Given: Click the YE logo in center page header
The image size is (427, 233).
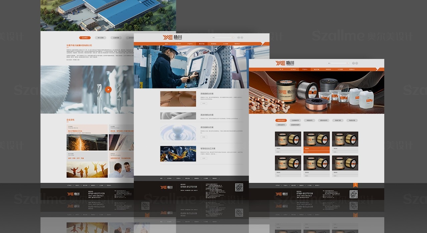Looking at the screenshot, I should pyautogui.click(x=172, y=37).
